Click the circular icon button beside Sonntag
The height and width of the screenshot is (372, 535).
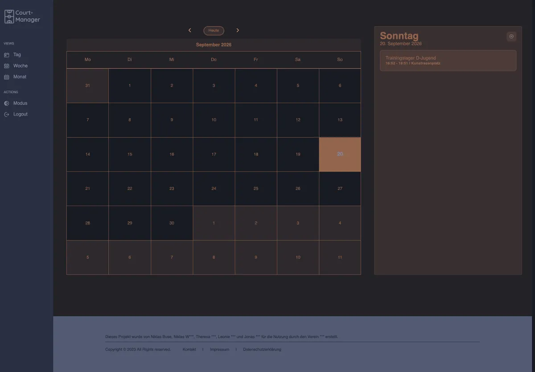tap(511, 37)
